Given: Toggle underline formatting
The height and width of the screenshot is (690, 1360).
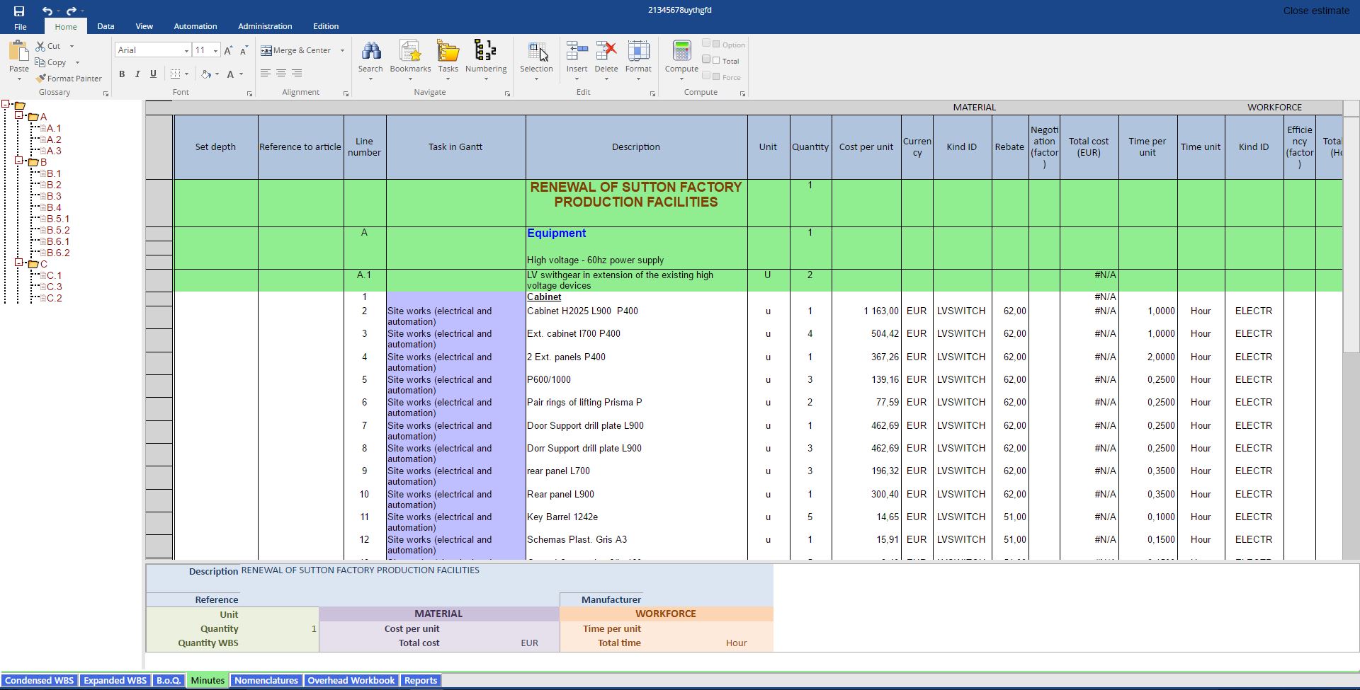Looking at the screenshot, I should pos(153,74).
